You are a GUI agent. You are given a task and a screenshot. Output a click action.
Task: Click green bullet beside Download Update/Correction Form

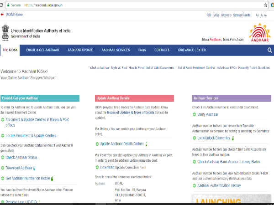click(x=97, y=167)
